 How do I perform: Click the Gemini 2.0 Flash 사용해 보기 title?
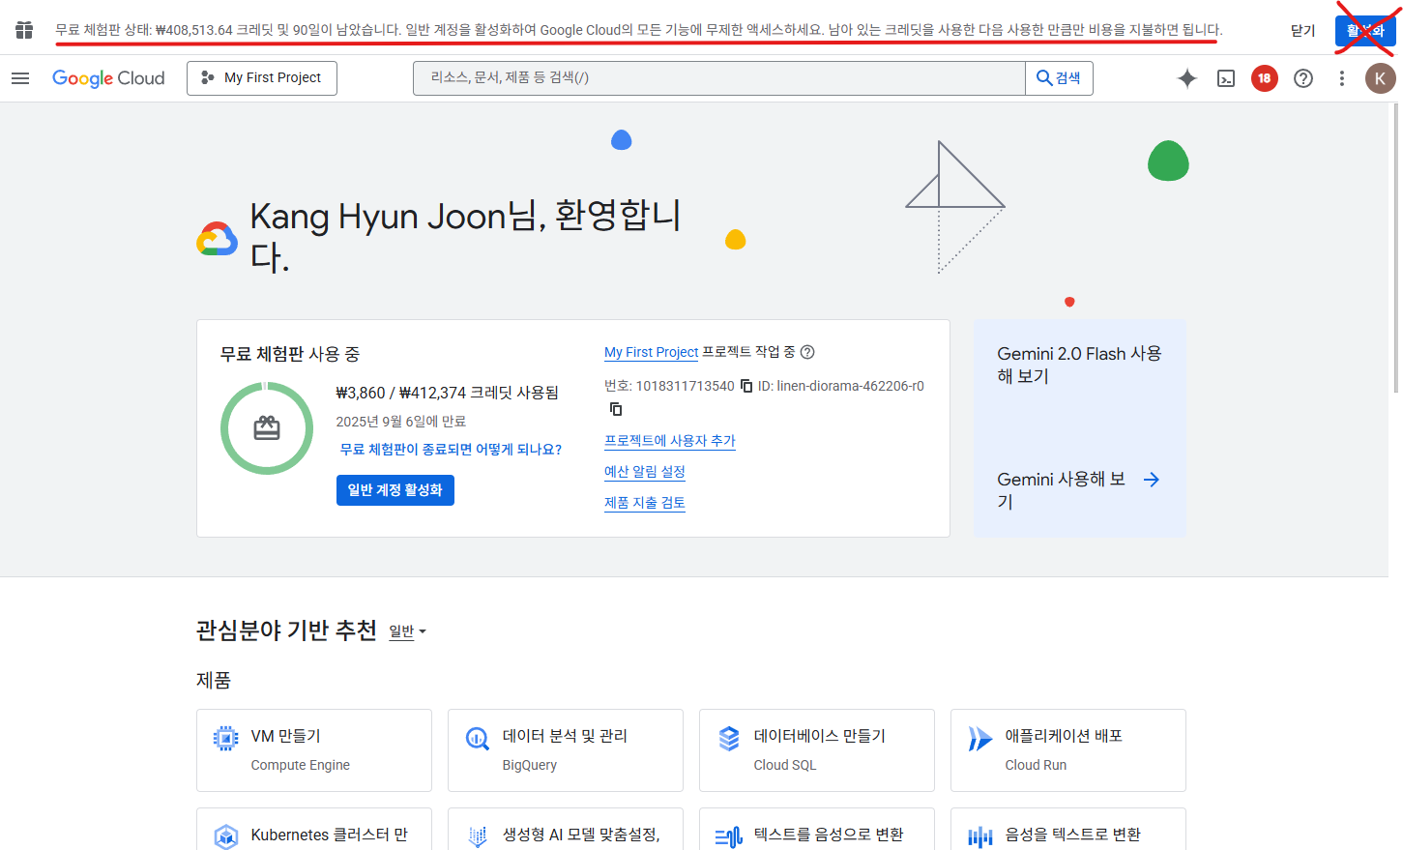pyautogui.click(x=1080, y=365)
